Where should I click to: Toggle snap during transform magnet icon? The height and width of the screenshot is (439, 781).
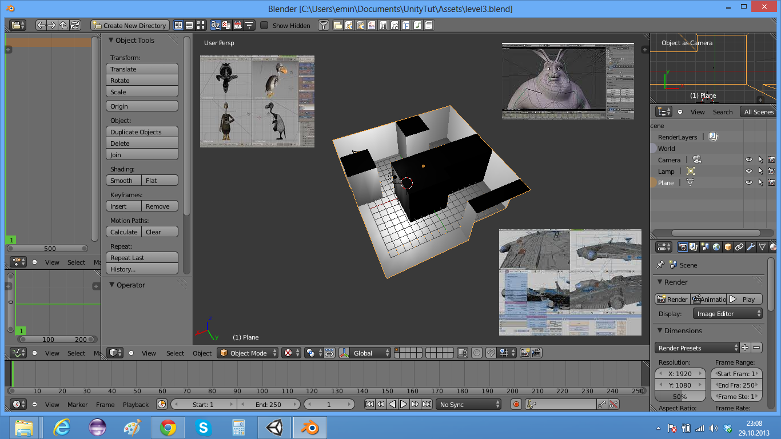point(491,353)
